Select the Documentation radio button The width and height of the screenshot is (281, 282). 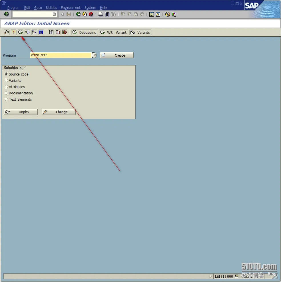(6, 93)
